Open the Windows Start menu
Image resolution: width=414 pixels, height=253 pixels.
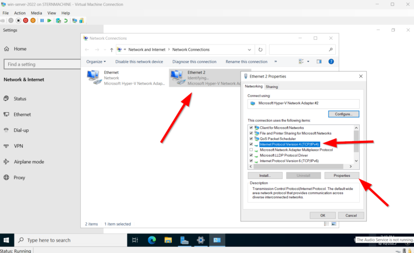click(6, 240)
